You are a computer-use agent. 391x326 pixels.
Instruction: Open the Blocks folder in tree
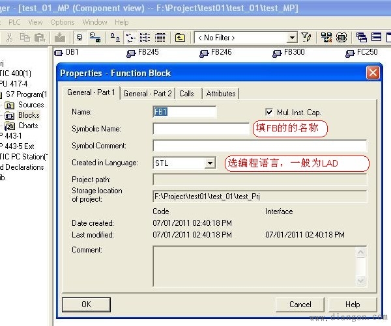pyautogui.click(x=28, y=115)
